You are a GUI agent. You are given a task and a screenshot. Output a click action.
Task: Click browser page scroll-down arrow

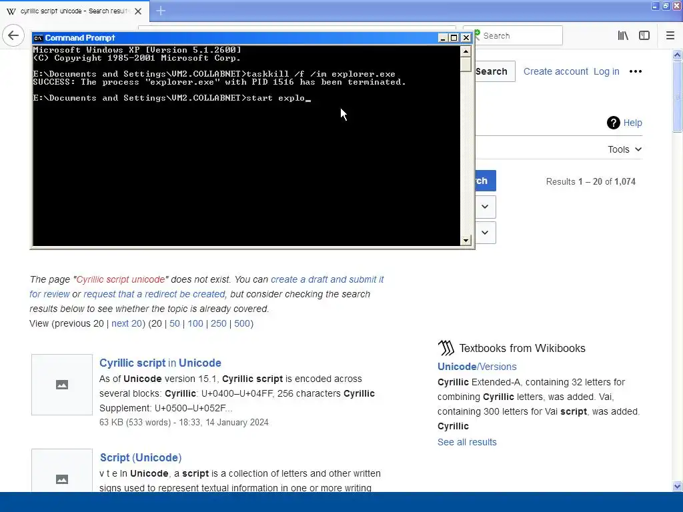pos(677,486)
